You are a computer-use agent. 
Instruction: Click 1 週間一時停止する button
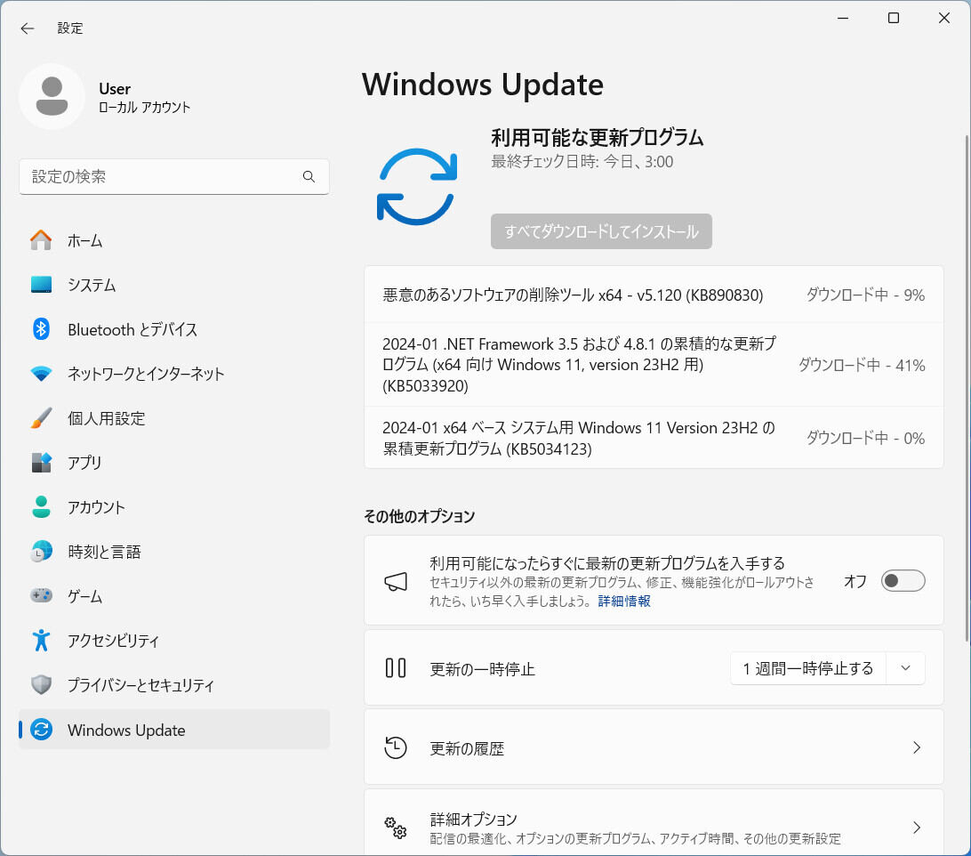808,668
